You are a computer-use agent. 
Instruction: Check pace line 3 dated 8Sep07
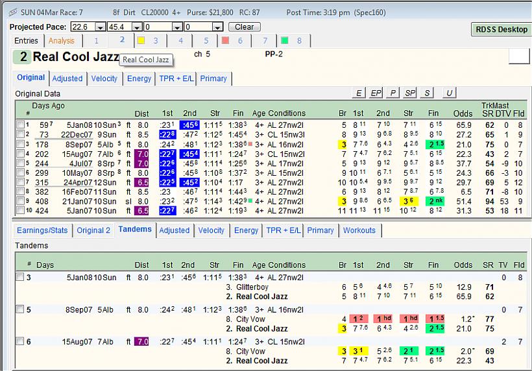pos(20,144)
